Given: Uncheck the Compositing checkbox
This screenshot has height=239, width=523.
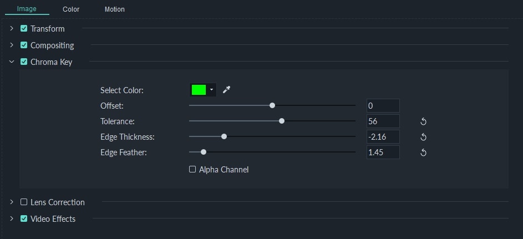Looking at the screenshot, I should click(24, 45).
